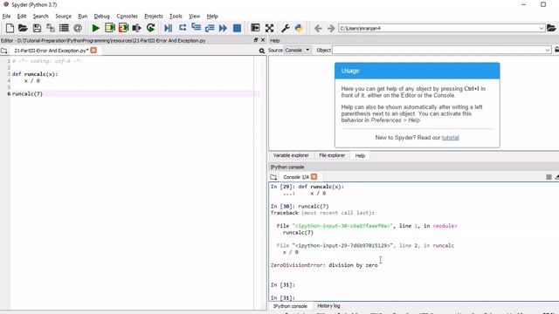The width and height of the screenshot is (559, 314).
Task: Open the View menu
Action: 194,16
